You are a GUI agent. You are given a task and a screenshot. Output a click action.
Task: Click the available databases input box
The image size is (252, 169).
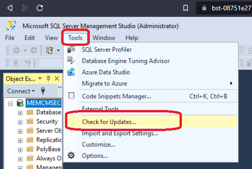[50, 63]
